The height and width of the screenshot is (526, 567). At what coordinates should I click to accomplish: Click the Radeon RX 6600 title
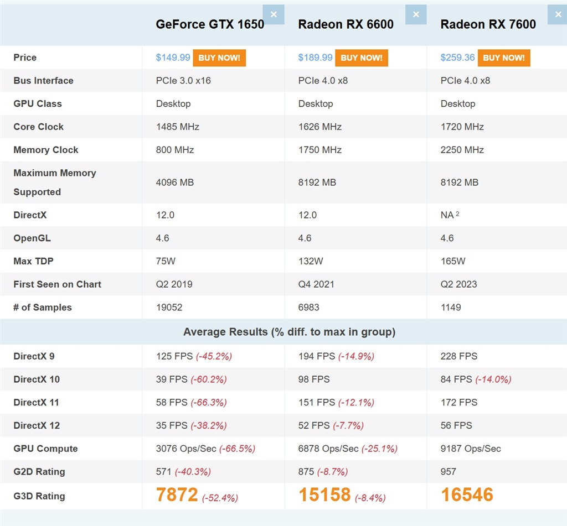click(x=346, y=24)
